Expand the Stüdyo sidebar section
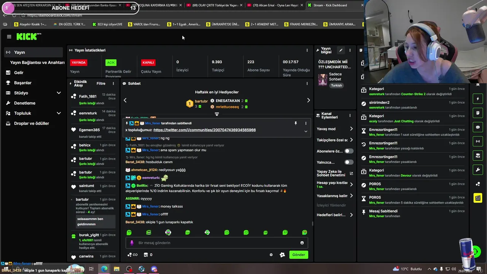This screenshot has width=487, height=274. [x=59, y=93]
